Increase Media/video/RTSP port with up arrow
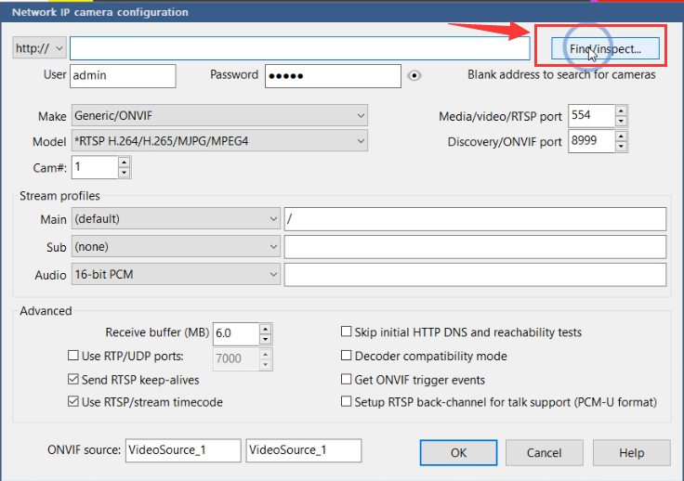Image resolution: width=684 pixels, height=481 pixels. (621, 110)
